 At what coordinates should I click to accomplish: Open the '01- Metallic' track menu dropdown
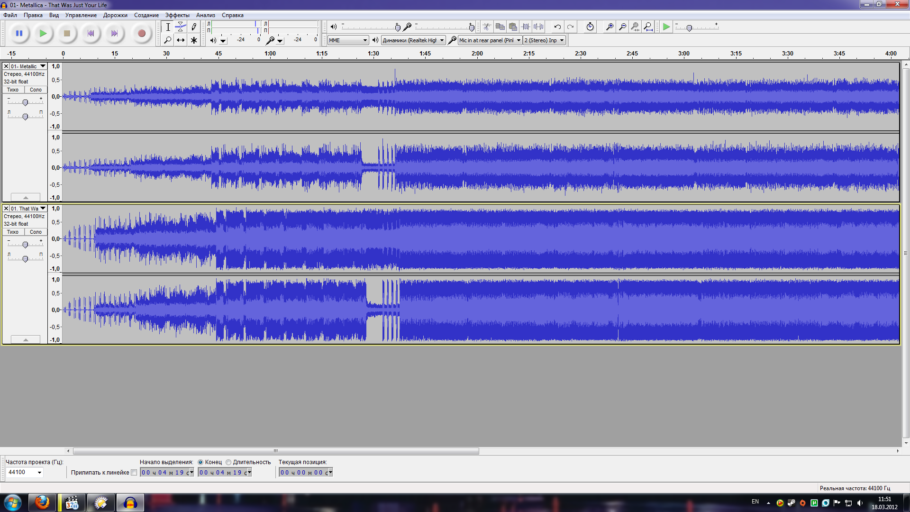coord(43,66)
